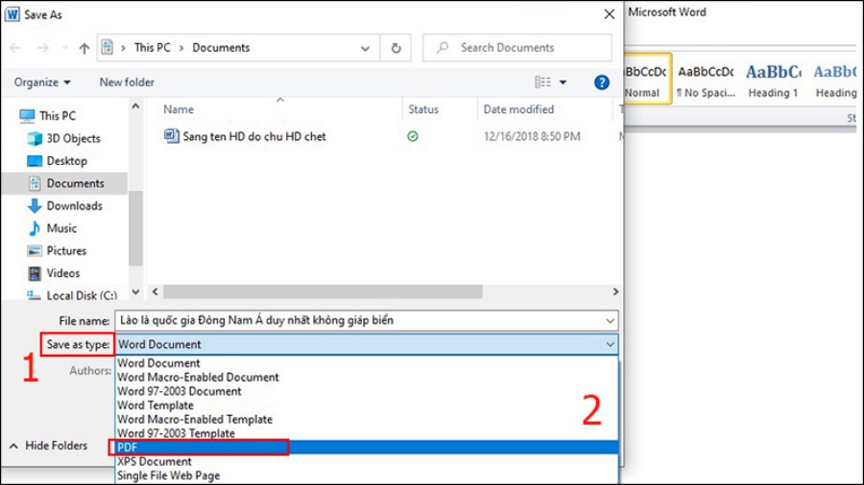
Task: Sort files by Date modified column
Action: click(518, 109)
